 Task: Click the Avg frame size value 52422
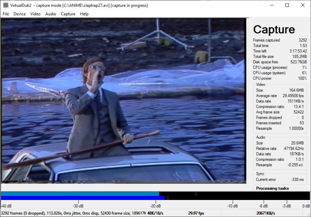299,112
